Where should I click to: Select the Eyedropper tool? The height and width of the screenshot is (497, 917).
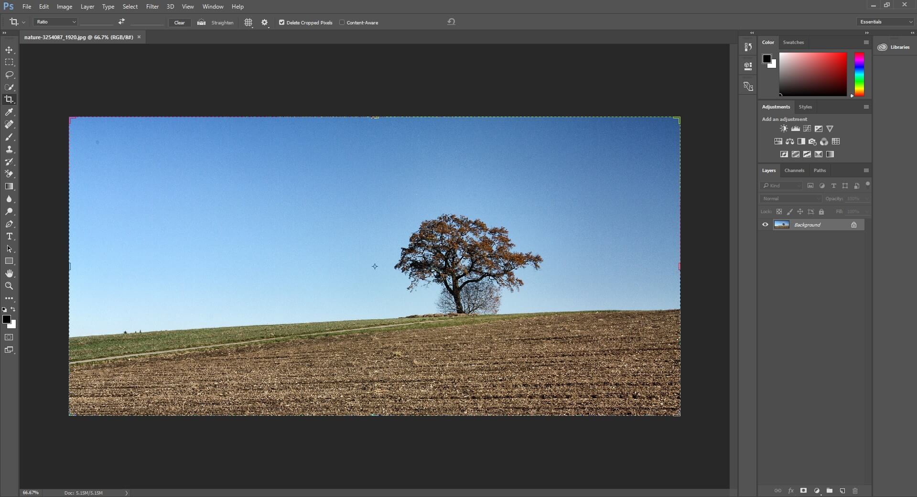[x=10, y=112]
